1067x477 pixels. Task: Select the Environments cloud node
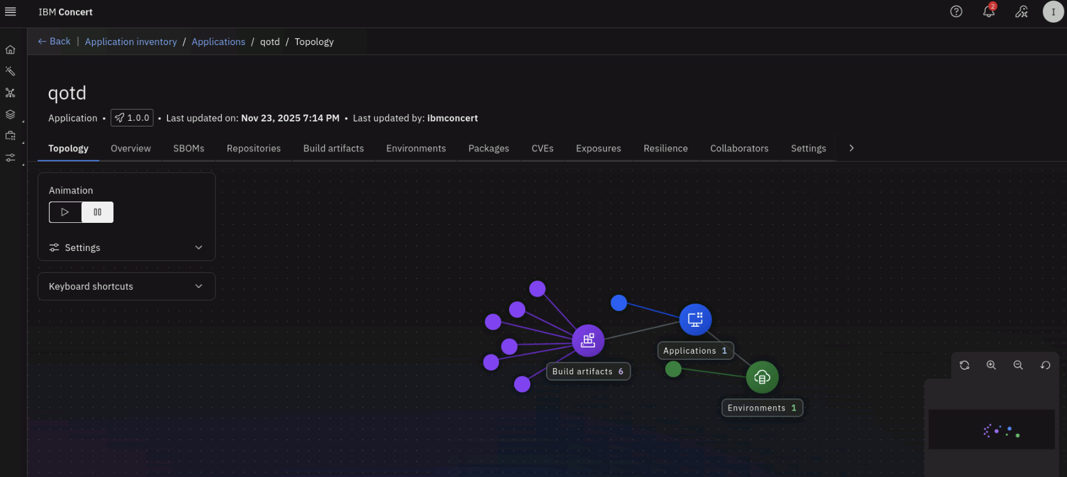pyautogui.click(x=762, y=377)
